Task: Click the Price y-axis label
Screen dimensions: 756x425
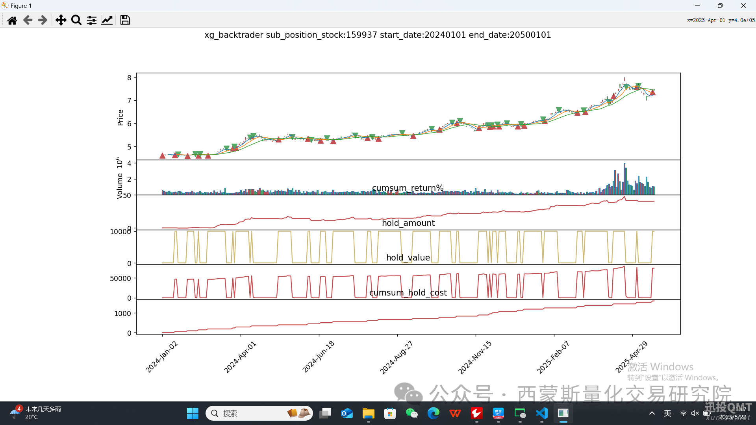Action: [120, 118]
